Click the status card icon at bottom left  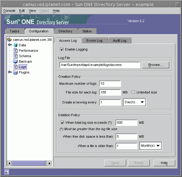click(x=7, y=172)
